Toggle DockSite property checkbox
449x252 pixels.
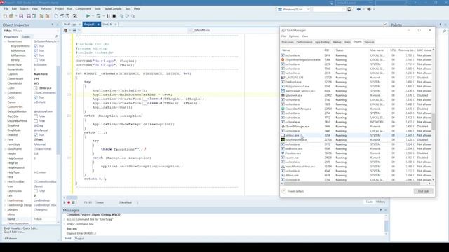(36, 116)
